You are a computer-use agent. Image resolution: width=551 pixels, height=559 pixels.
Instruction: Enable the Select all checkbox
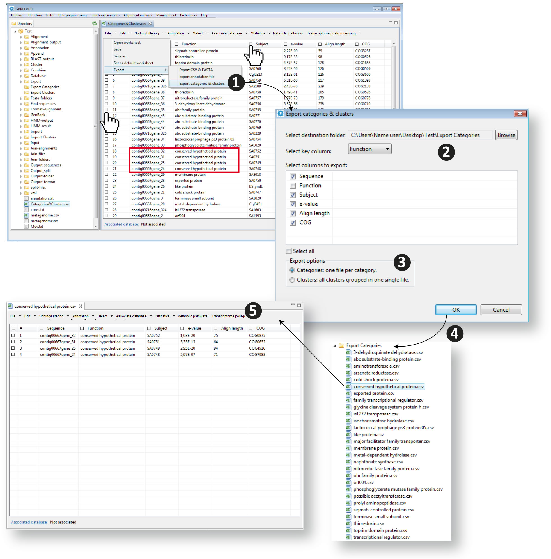(288, 251)
